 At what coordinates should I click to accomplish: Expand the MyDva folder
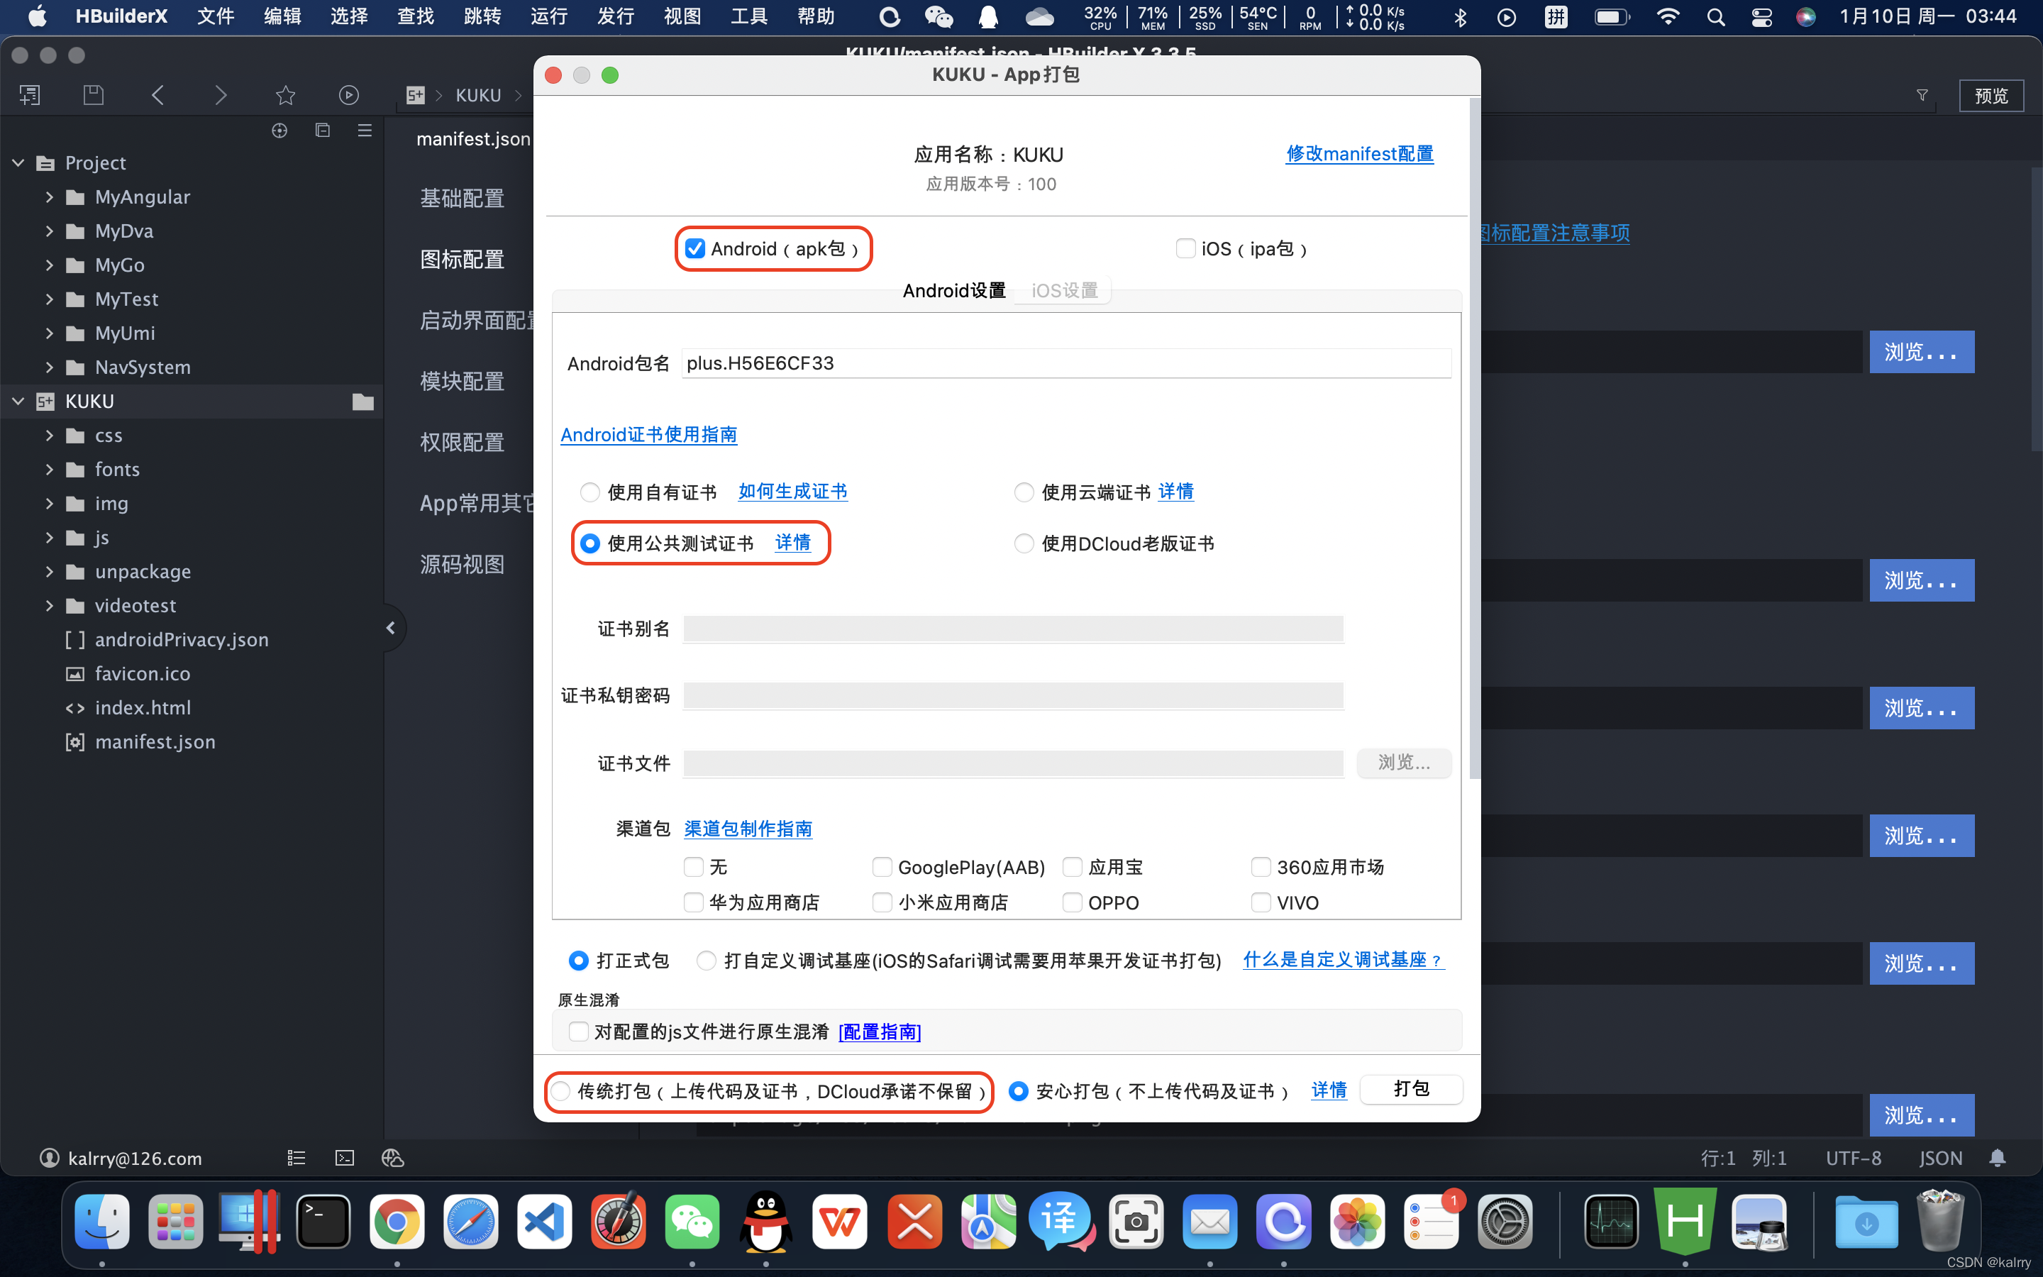[49, 231]
